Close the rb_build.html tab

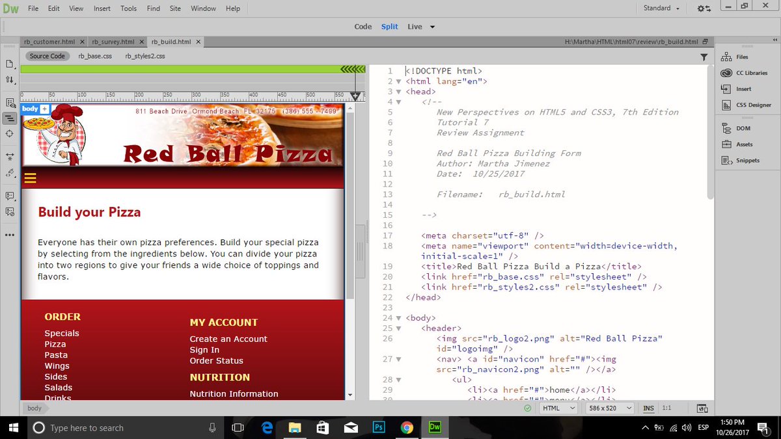[199, 42]
